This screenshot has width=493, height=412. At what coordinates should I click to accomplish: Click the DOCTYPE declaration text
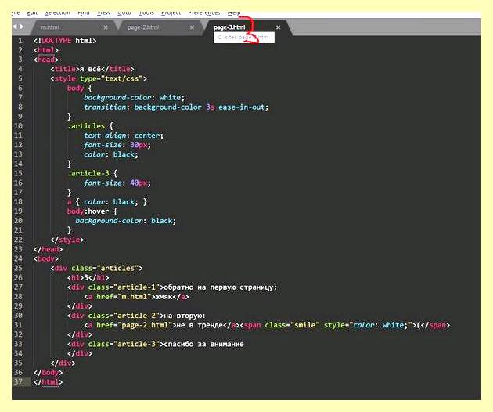pyautogui.click(x=65, y=41)
